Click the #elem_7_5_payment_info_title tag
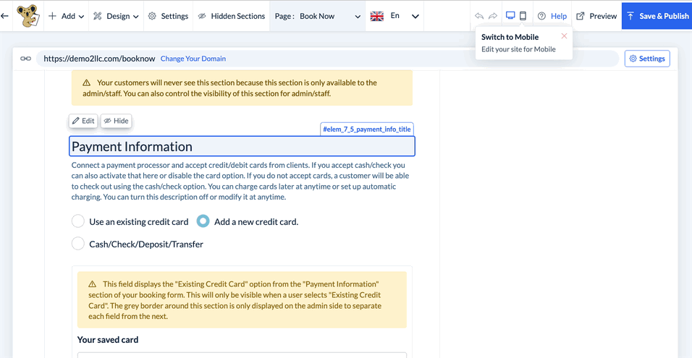The height and width of the screenshot is (358, 692). point(367,129)
